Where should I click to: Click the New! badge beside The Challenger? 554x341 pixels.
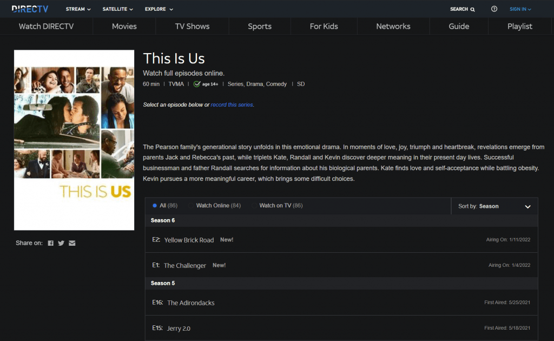[x=219, y=265]
